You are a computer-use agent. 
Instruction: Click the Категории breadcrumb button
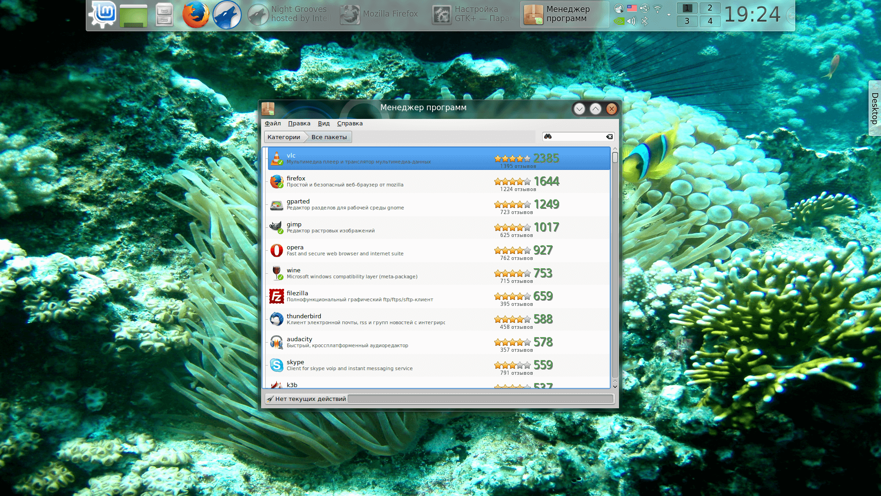pos(284,137)
